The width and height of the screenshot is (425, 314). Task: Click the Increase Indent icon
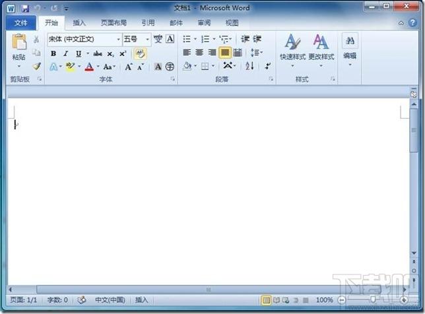257,40
